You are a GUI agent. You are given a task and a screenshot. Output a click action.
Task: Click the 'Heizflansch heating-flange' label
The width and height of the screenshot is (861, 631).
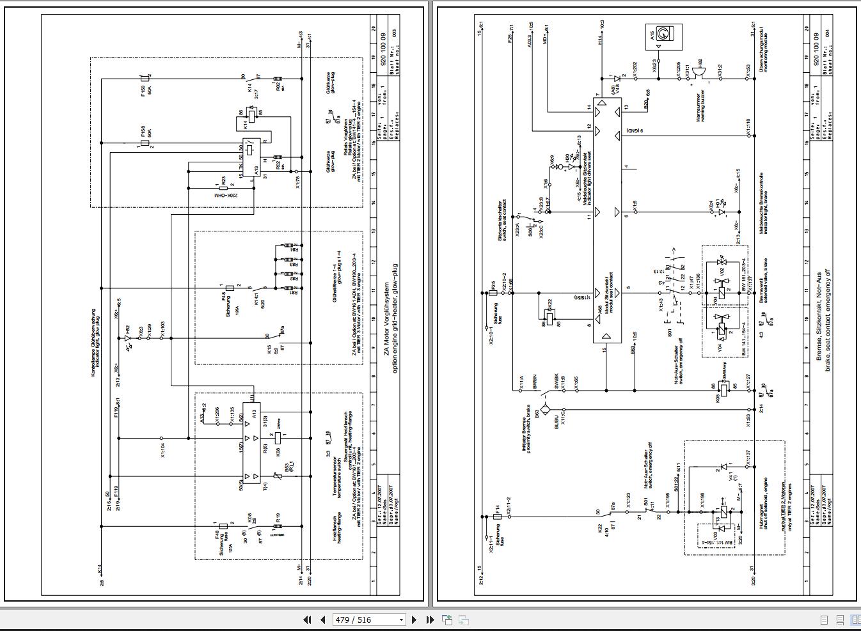point(338,529)
